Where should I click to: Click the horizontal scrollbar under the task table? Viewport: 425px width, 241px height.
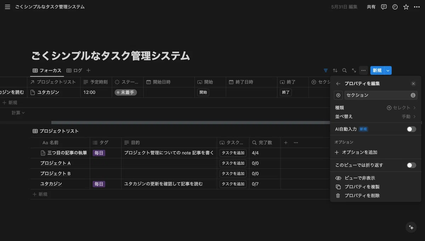[x=191, y=122]
